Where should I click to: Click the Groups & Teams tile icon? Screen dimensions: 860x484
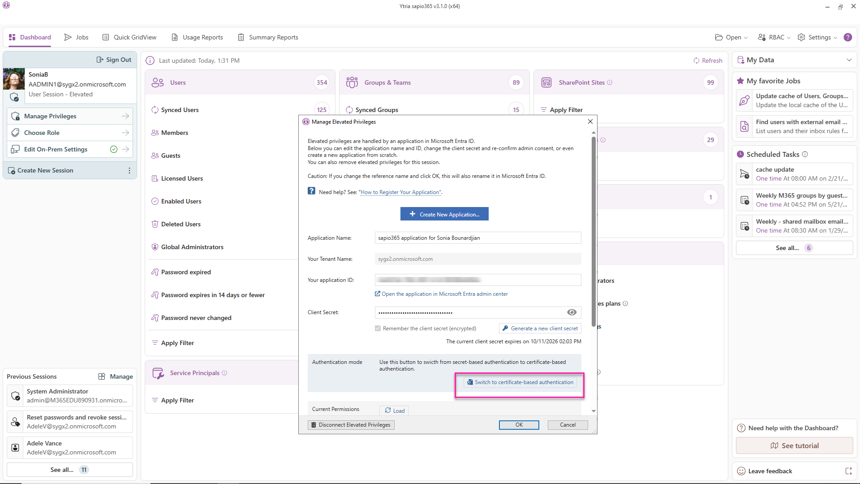(352, 82)
